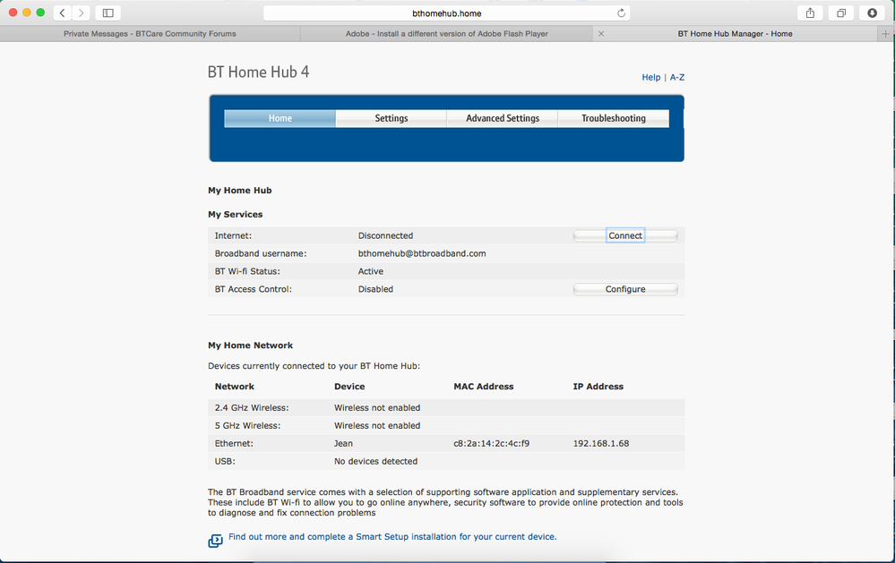Switch to Adobe Flash Player tab
This screenshot has height=563, width=895.
point(446,34)
